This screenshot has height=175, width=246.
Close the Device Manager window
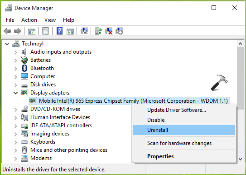coord(235,8)
